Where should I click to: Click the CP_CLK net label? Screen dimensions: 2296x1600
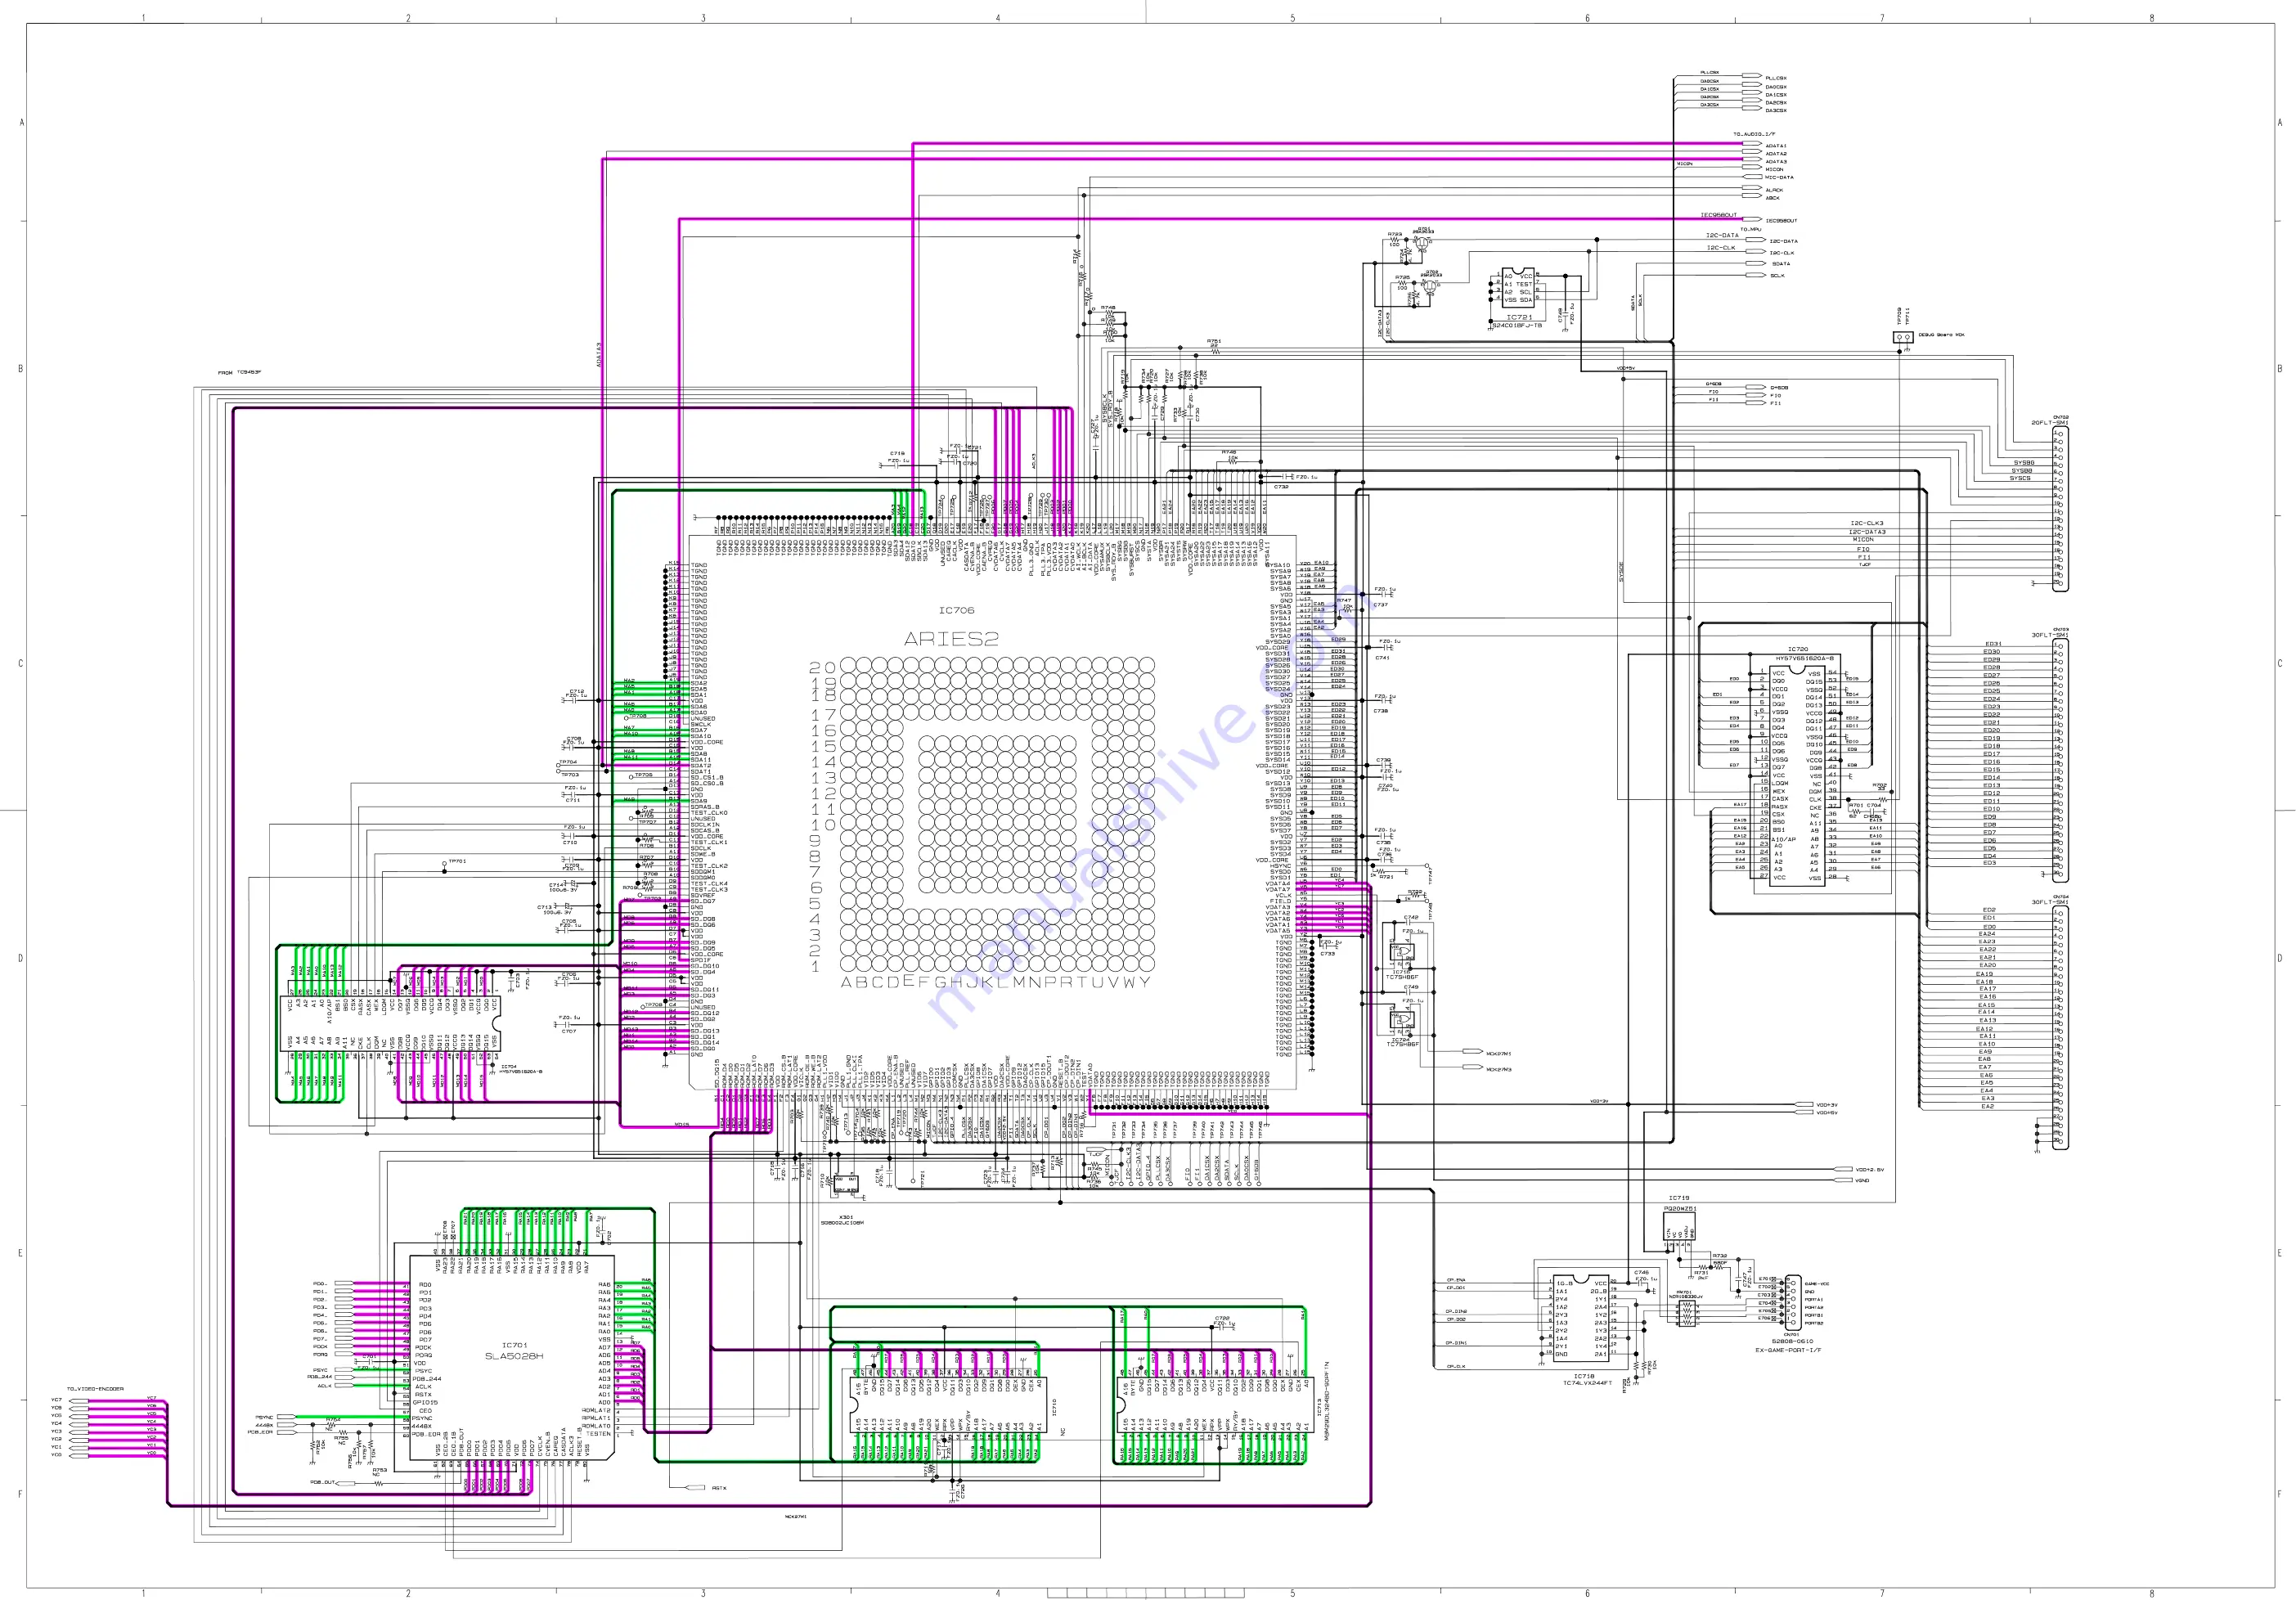tap(1456, 1366)
